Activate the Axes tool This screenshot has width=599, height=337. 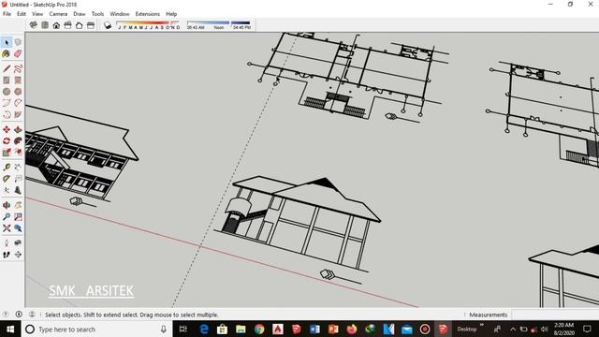click(x=7, y=190)
